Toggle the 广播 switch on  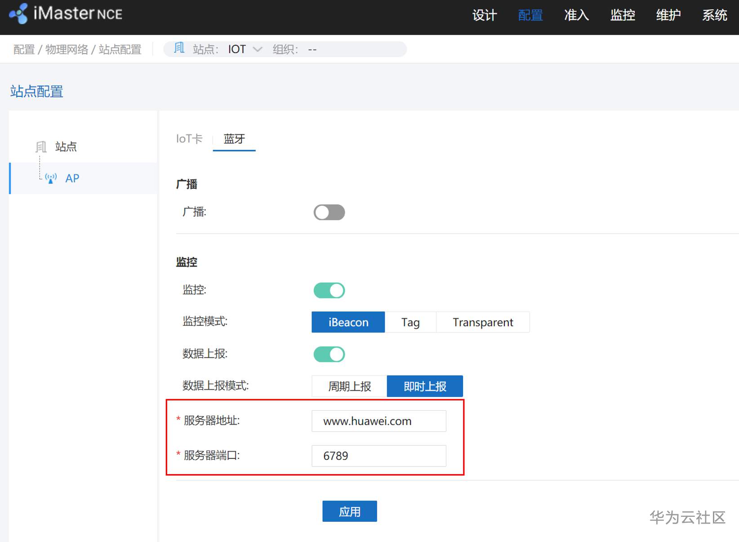(329, 213)
